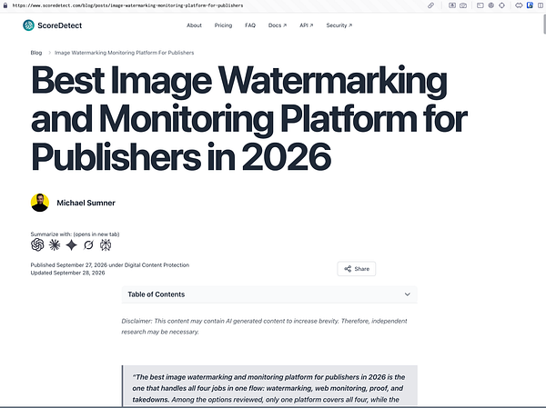
Task: Summarize with the butterfly-shaped AI icon
Action: (106, 244)
